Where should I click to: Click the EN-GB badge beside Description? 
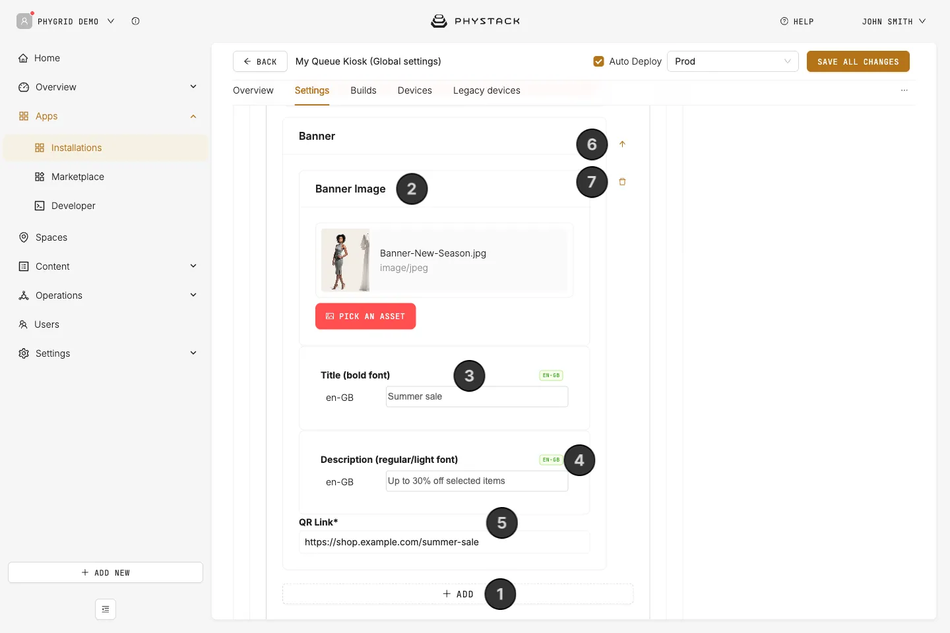(551, 460)
